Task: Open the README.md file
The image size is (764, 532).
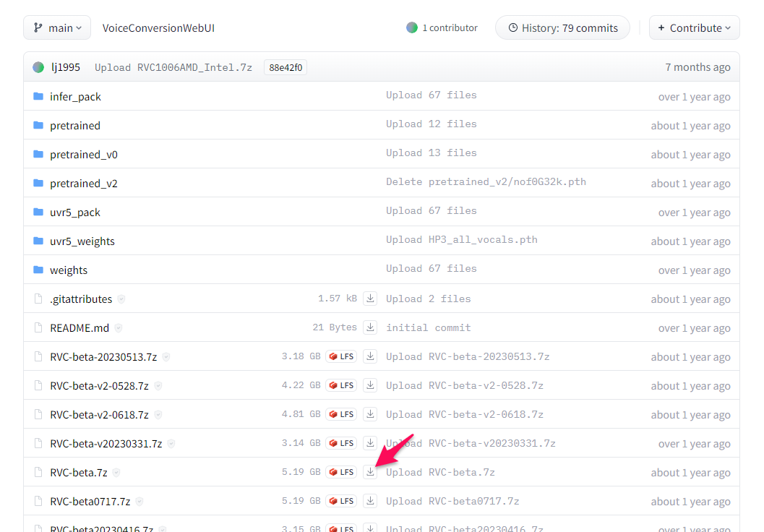Action: 80,328
